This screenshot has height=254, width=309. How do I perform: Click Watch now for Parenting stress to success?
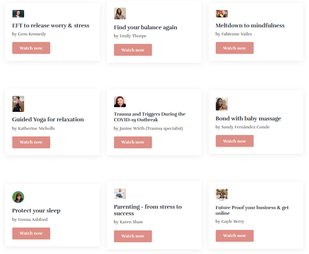[133, 236]
